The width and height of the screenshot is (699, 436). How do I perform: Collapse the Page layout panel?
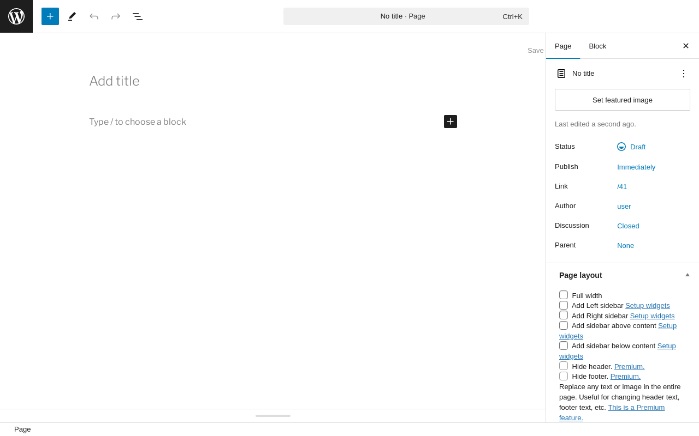coord(623,275)
